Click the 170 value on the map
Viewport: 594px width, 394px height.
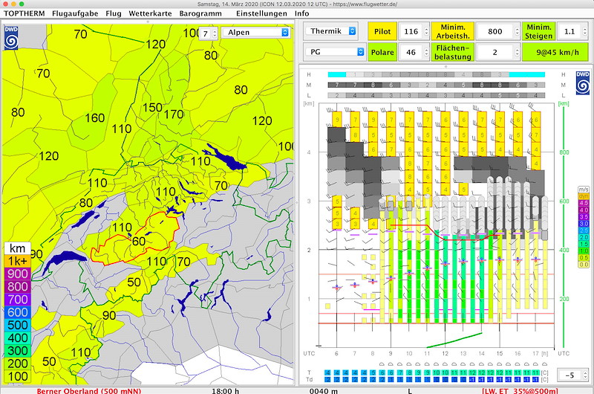tap(174, 114)
